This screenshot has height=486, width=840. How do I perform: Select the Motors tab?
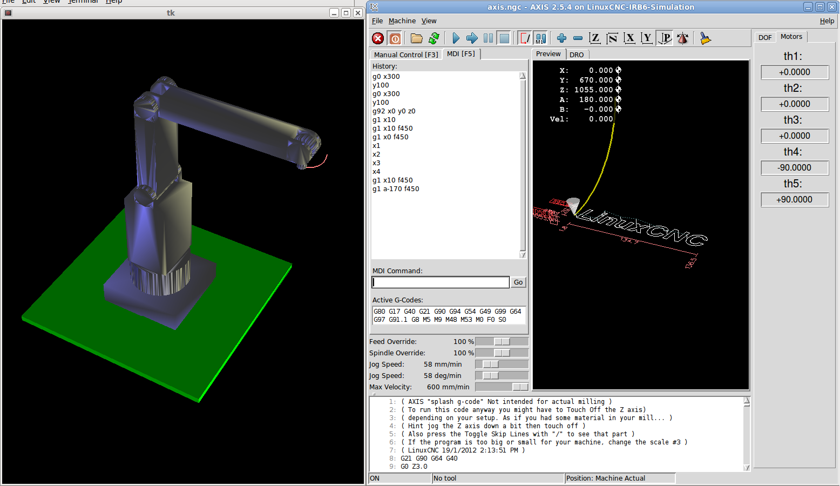[791, 37]
